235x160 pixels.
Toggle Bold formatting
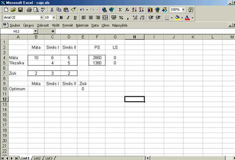61,18
